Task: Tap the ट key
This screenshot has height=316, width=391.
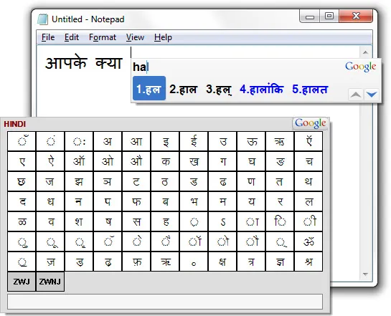Action: 136,182
